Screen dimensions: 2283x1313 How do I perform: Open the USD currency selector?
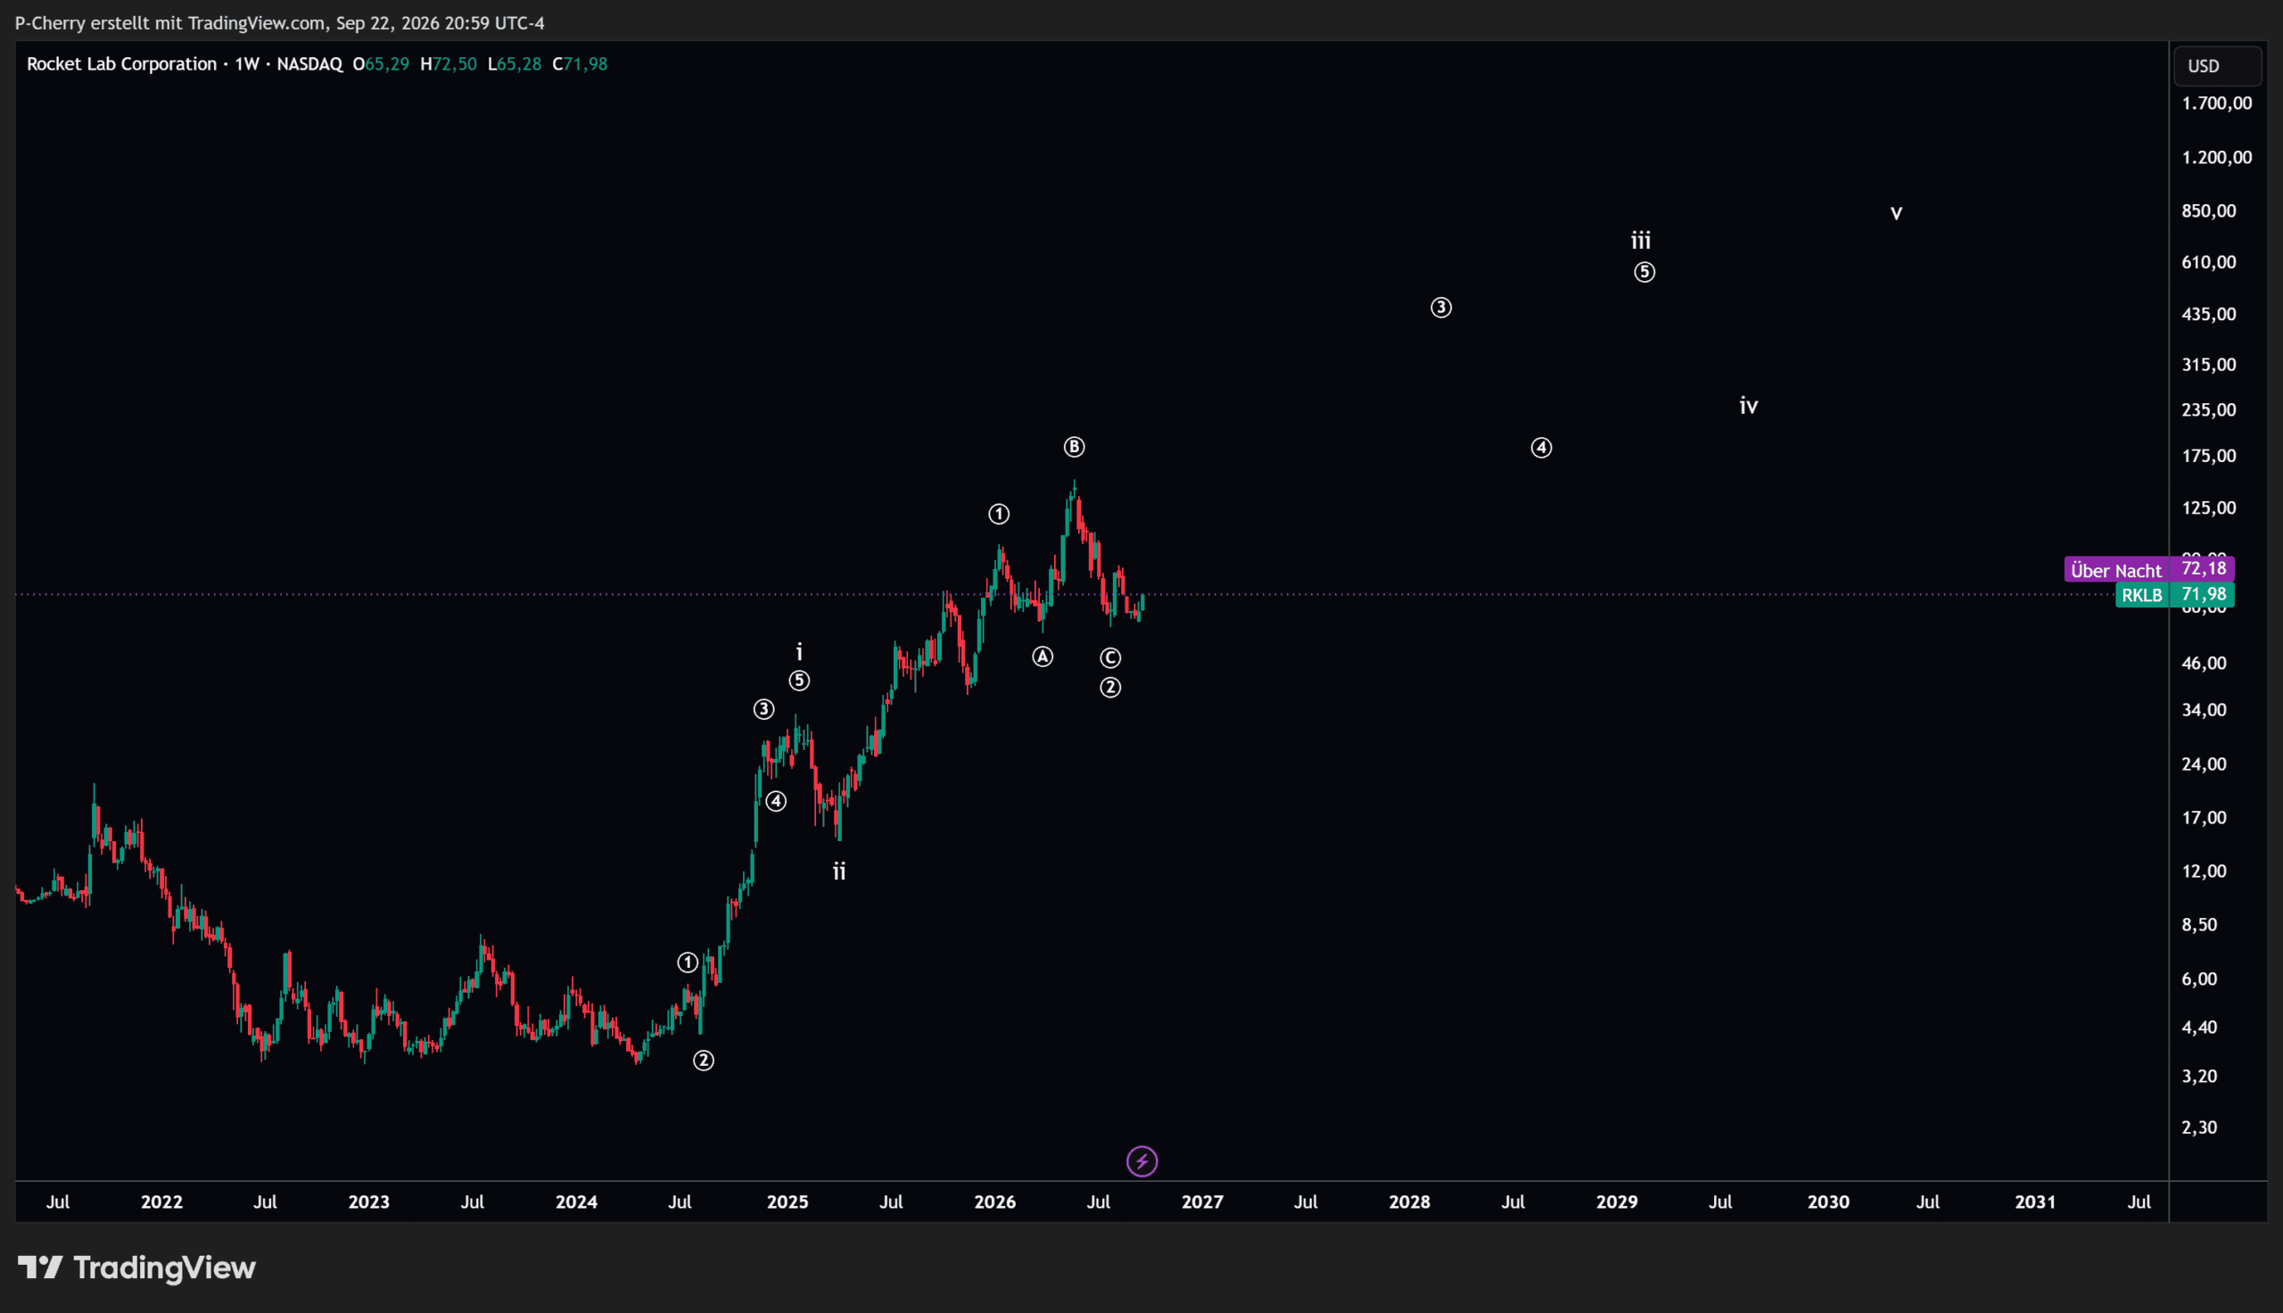click(2217, 66)
